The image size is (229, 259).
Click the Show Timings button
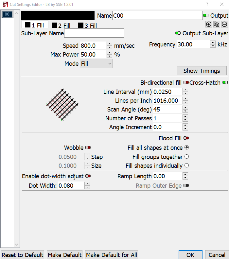pyautogui.click(x=202, y=71)
